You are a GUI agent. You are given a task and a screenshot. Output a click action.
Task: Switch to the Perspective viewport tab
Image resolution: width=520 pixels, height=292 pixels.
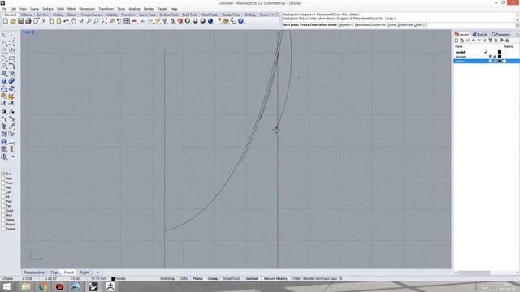[34, 273]
